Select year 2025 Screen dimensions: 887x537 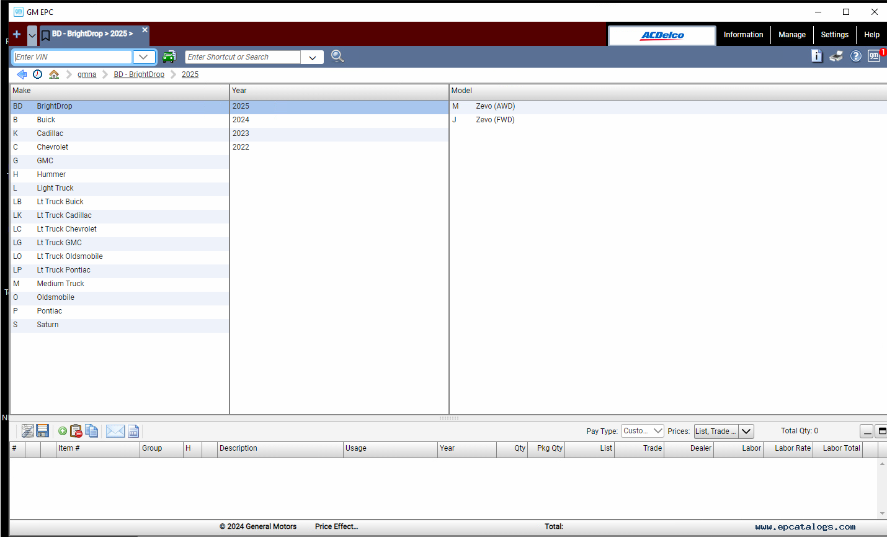(339, 106)
